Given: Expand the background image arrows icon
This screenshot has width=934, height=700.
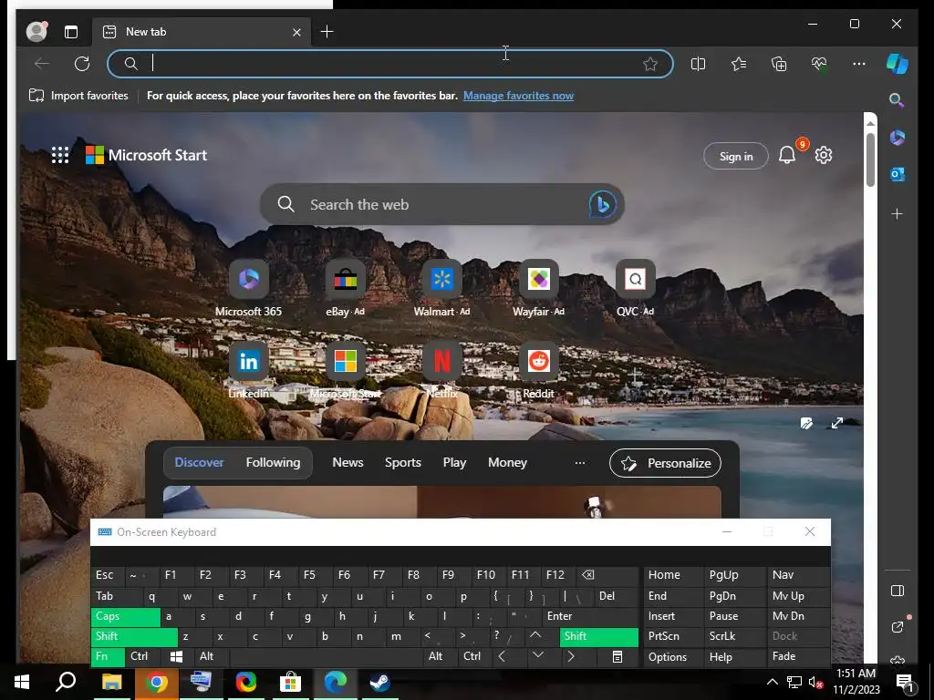Looking at the screenshot, I should pyautogui.click(x=837, y=423).
